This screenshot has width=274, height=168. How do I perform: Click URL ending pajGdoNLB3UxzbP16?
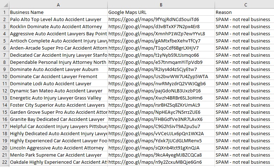coord(161,91)
